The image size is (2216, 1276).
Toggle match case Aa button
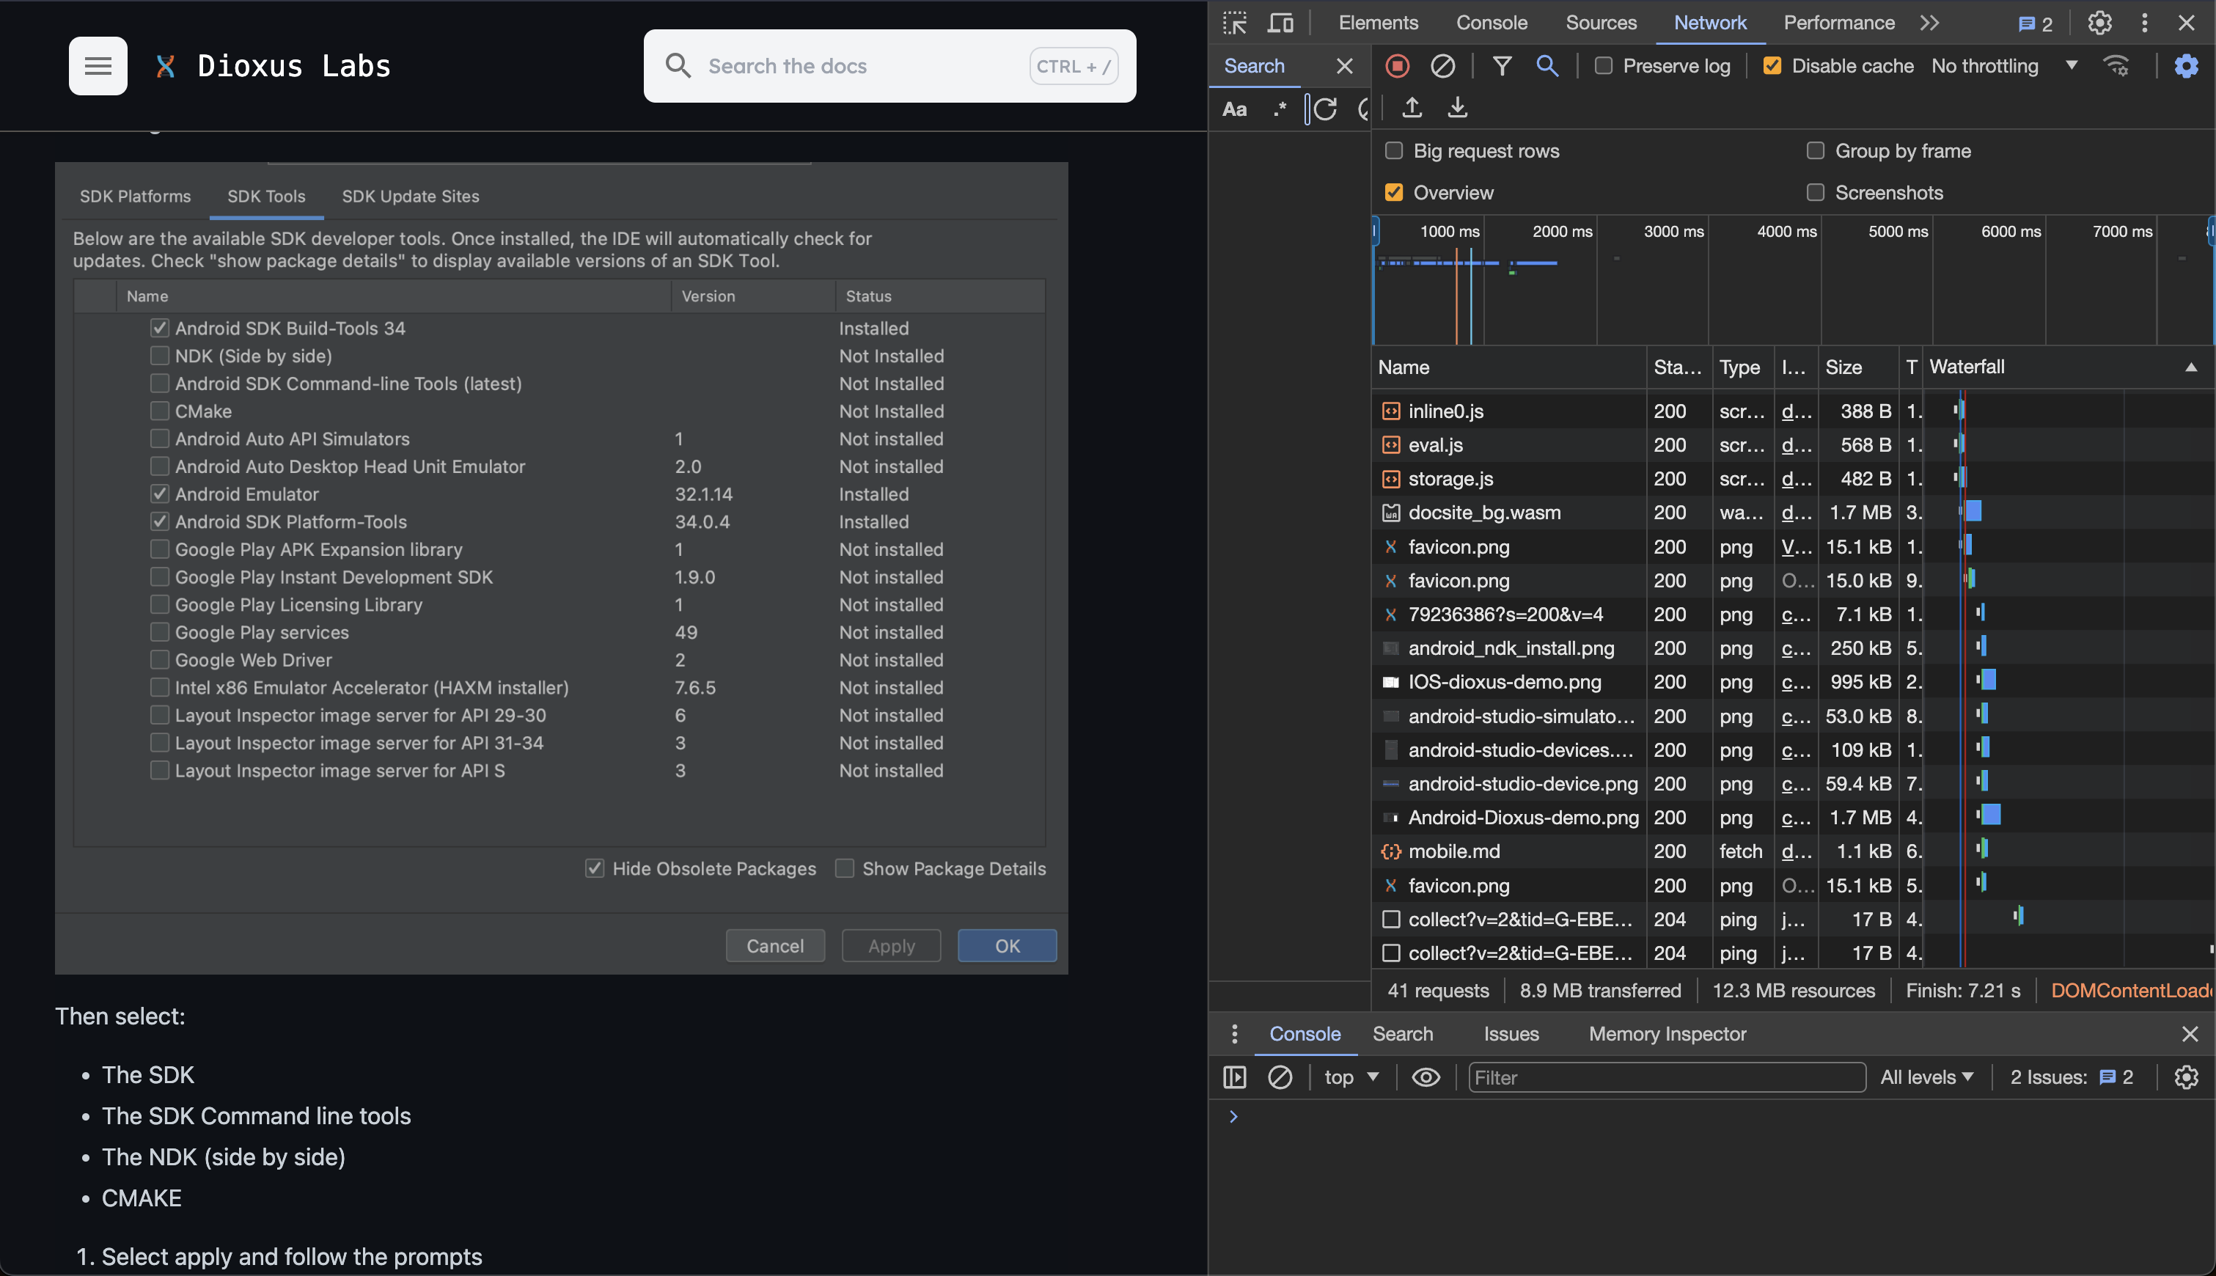(x=1233, y=109)
